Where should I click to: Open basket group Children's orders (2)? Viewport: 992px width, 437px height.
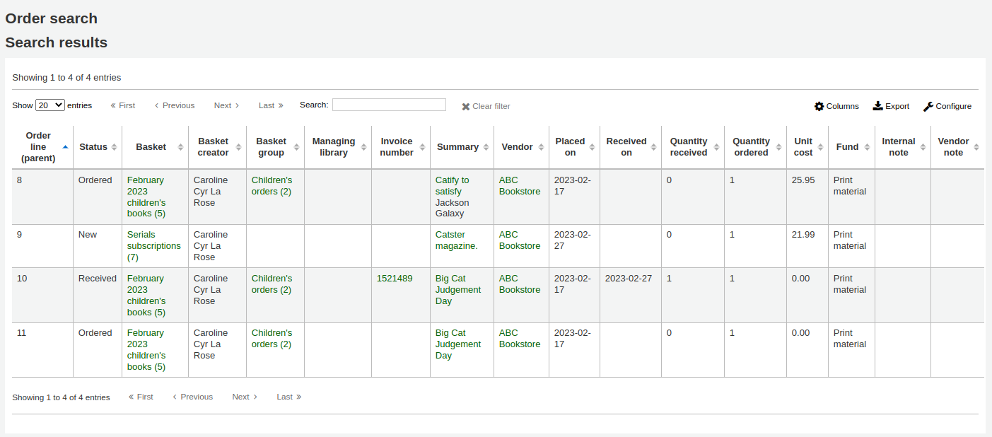click(x=272, y=185)
